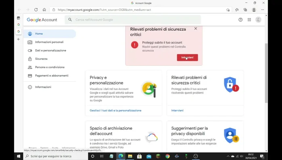Click the Privacy e personalizzazione illustration
Image resolution: width=282 pixels, height=160 pixels.
point(149,89)
